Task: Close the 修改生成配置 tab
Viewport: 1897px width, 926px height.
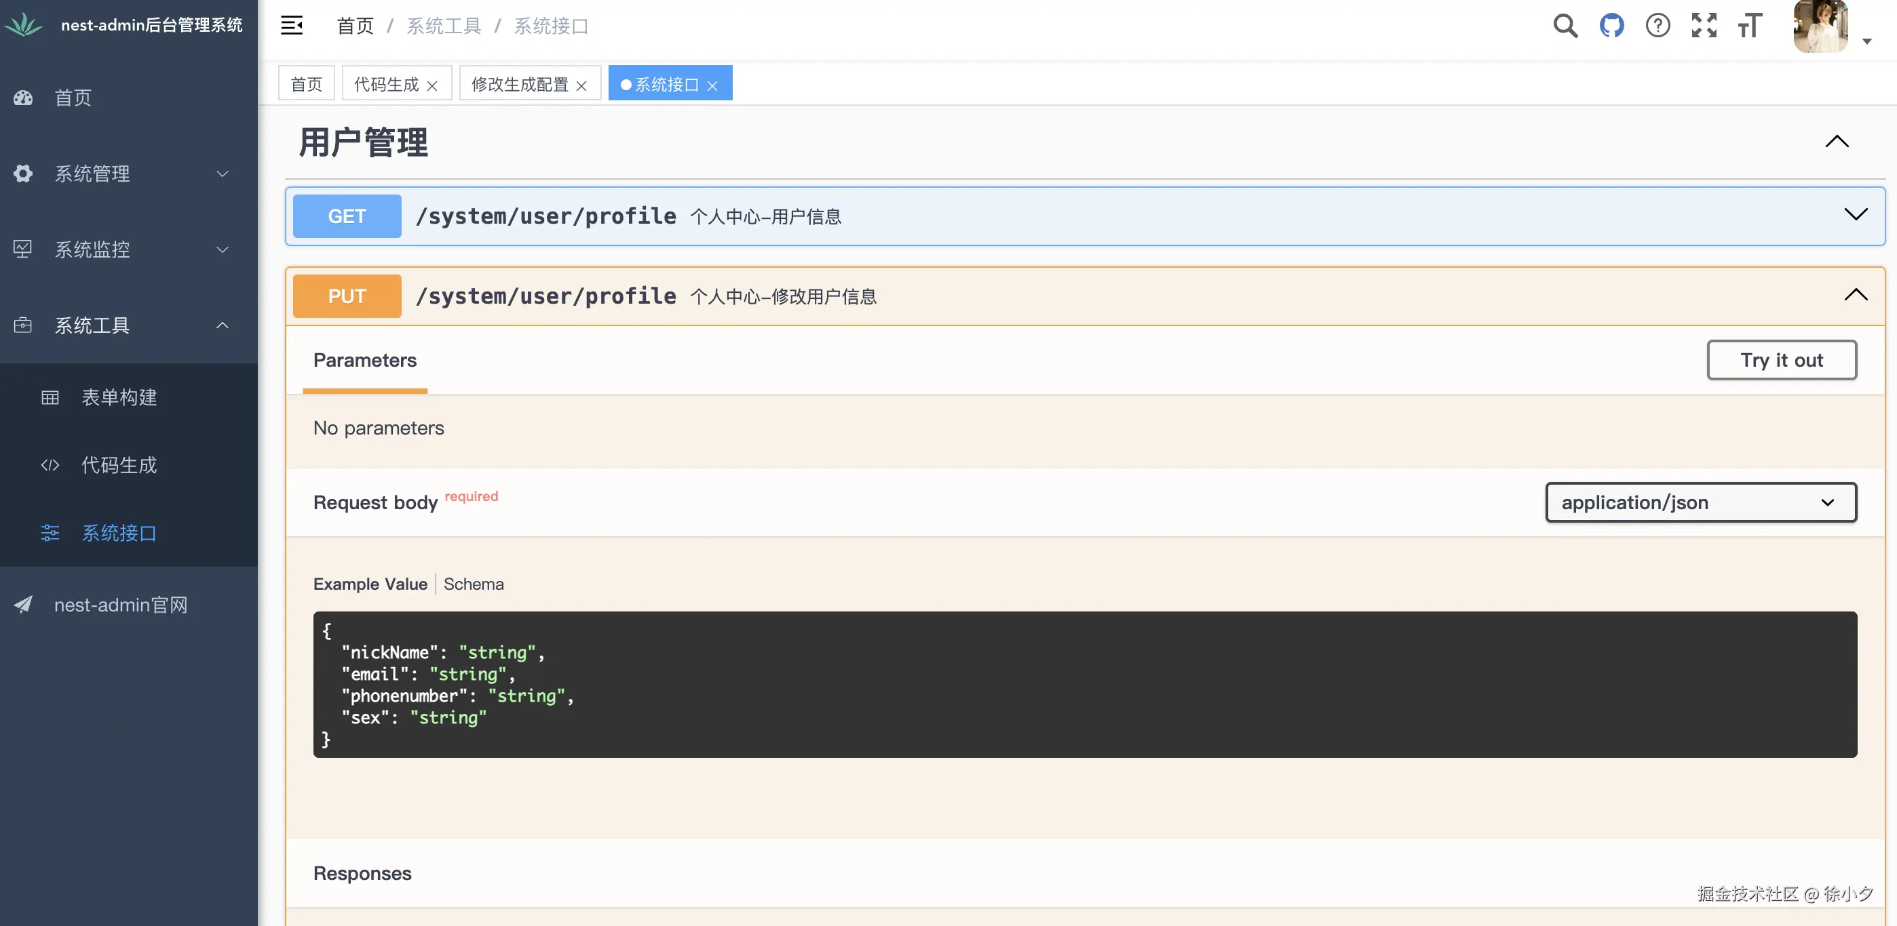Action: point(581,86)
